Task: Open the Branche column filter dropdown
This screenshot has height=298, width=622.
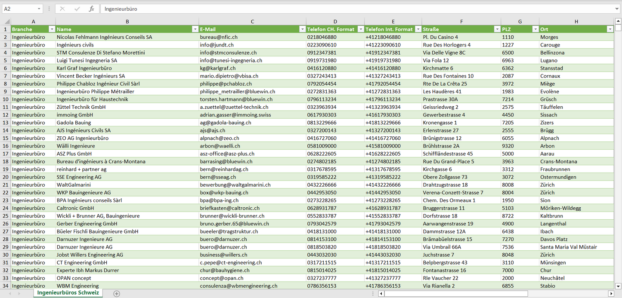Action: pos(52,29)
